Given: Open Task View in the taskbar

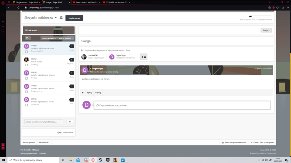Looking at the screenshot, I should pos(63,160).
